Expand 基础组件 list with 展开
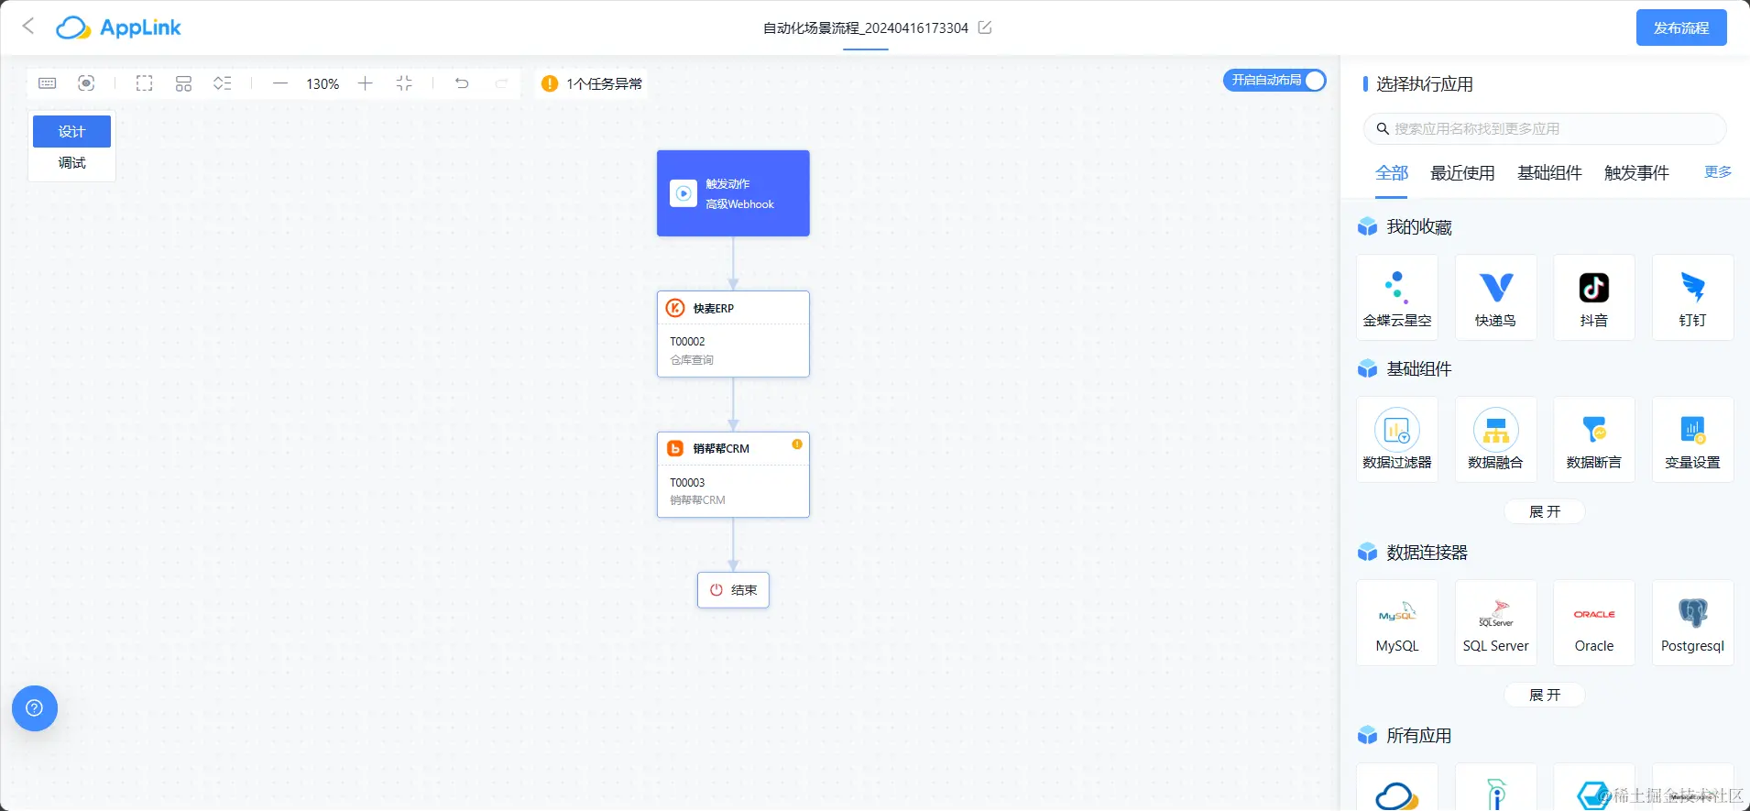Screen dimensions: 1750x811 (1545, 512)
